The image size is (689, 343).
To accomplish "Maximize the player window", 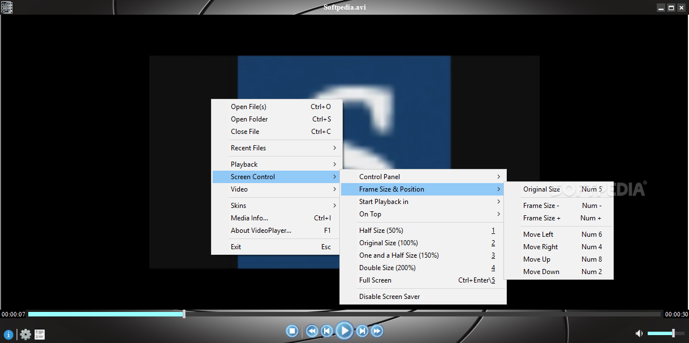I will [671, 7].
